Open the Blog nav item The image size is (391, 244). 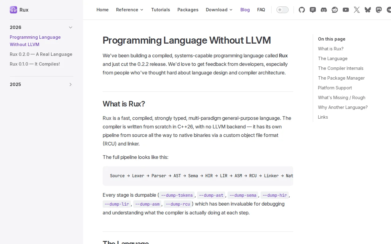(245, 10)
